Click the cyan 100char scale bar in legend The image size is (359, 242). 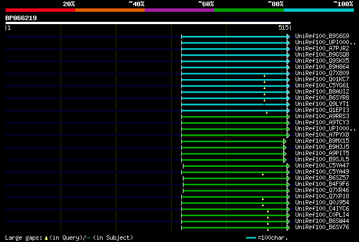point(251,238)
